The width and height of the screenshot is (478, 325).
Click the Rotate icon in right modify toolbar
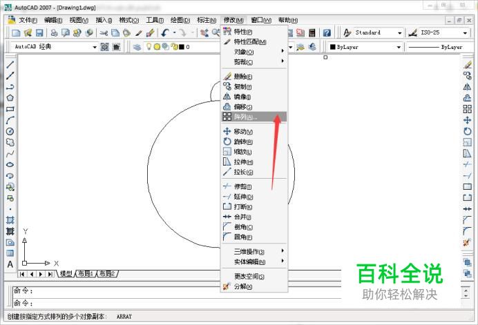coord(467,131)
